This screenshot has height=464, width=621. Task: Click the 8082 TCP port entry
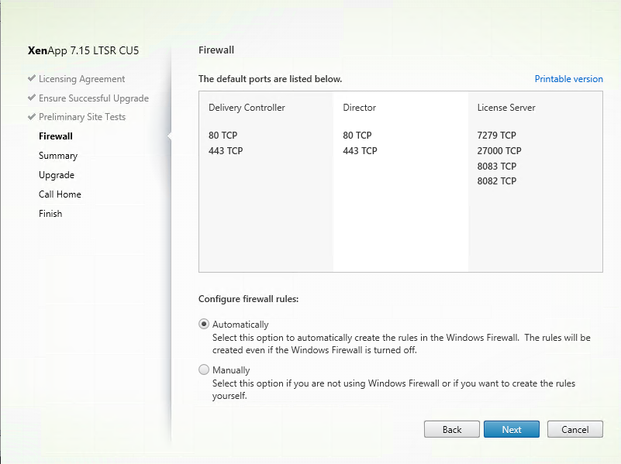pyautogui.click(x=497, y=180)
